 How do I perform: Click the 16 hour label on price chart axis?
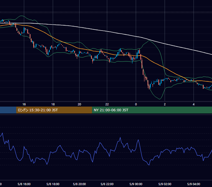click(24, 104)
